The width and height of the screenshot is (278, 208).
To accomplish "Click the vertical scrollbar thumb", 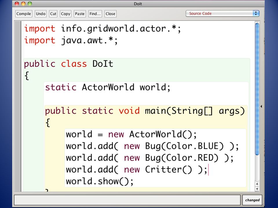I will coord(257,89).
